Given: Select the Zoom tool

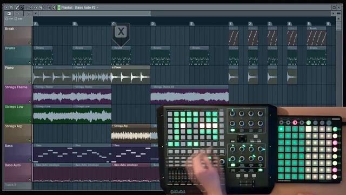Looking at the screenshot, I should coord(50,8).
